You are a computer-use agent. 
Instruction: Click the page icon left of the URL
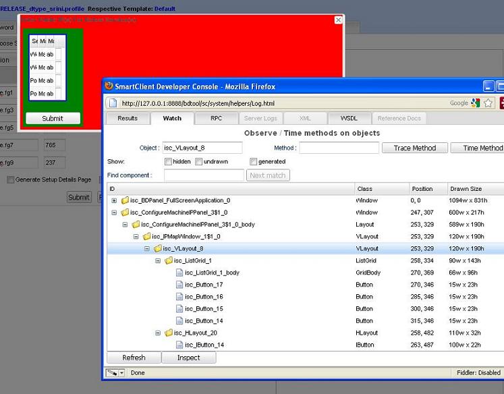click(113, 103)
